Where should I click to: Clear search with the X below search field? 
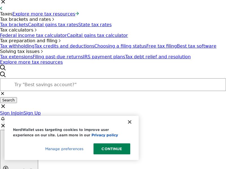(3, 94)
